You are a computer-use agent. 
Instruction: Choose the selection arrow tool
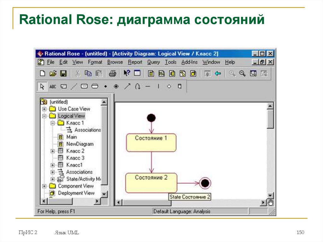pyautogui.click(x=42, y=86)
